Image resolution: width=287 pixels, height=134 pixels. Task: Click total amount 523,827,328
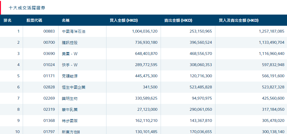(x=273, y=87)
